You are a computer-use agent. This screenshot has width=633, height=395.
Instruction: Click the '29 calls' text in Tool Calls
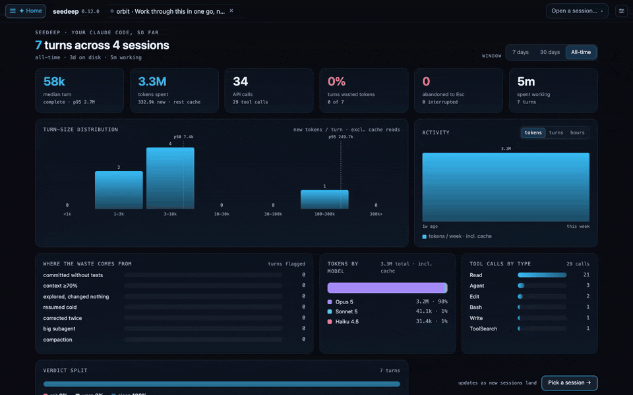coord(578,264)
